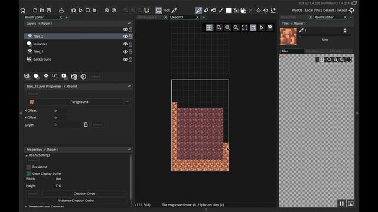
Task: Adjust the brush size stepper arrows
Action: 345,31
